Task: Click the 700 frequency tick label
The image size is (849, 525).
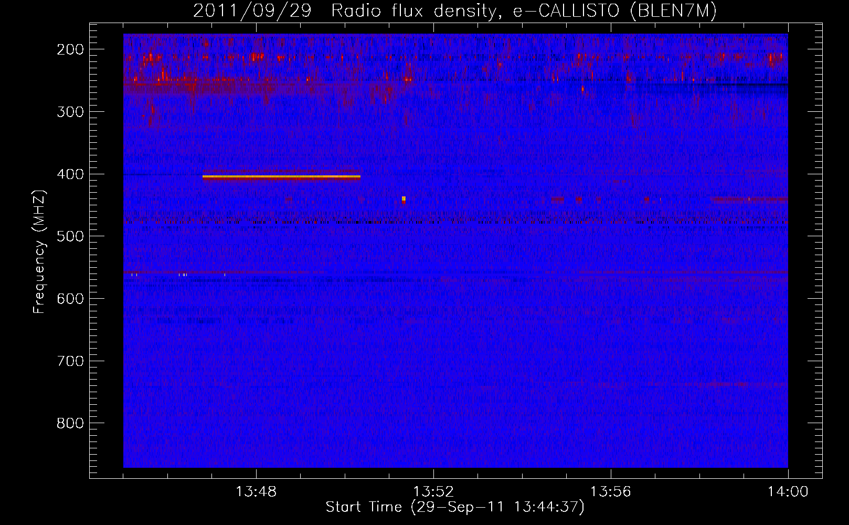Action: point(70,361)
